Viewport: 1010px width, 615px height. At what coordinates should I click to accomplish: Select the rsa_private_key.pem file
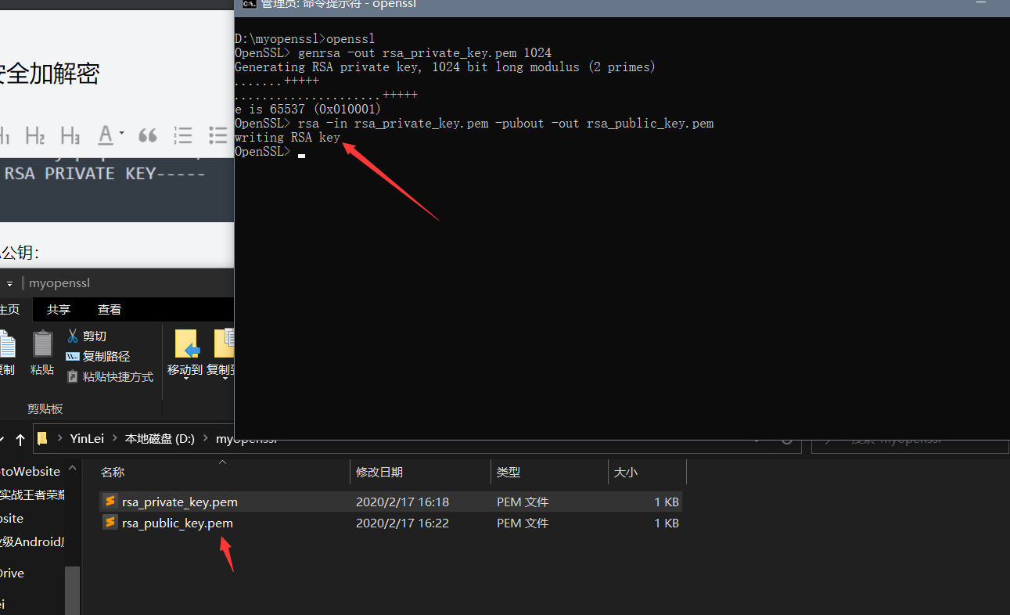pyautogui.click(x=180, y=502)
